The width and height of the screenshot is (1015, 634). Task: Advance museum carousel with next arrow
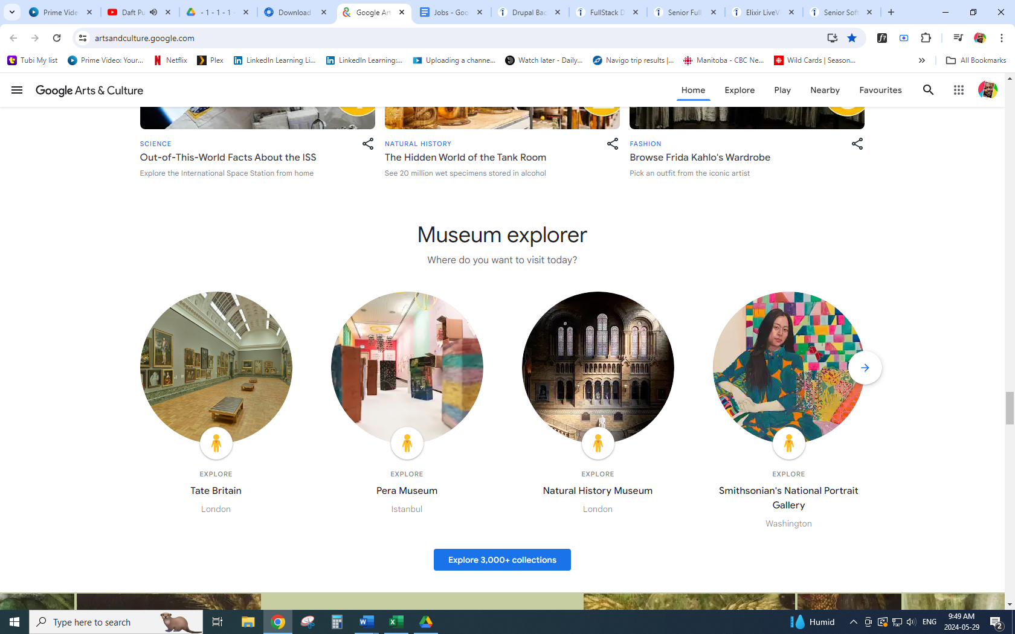[x=865, y=368]
